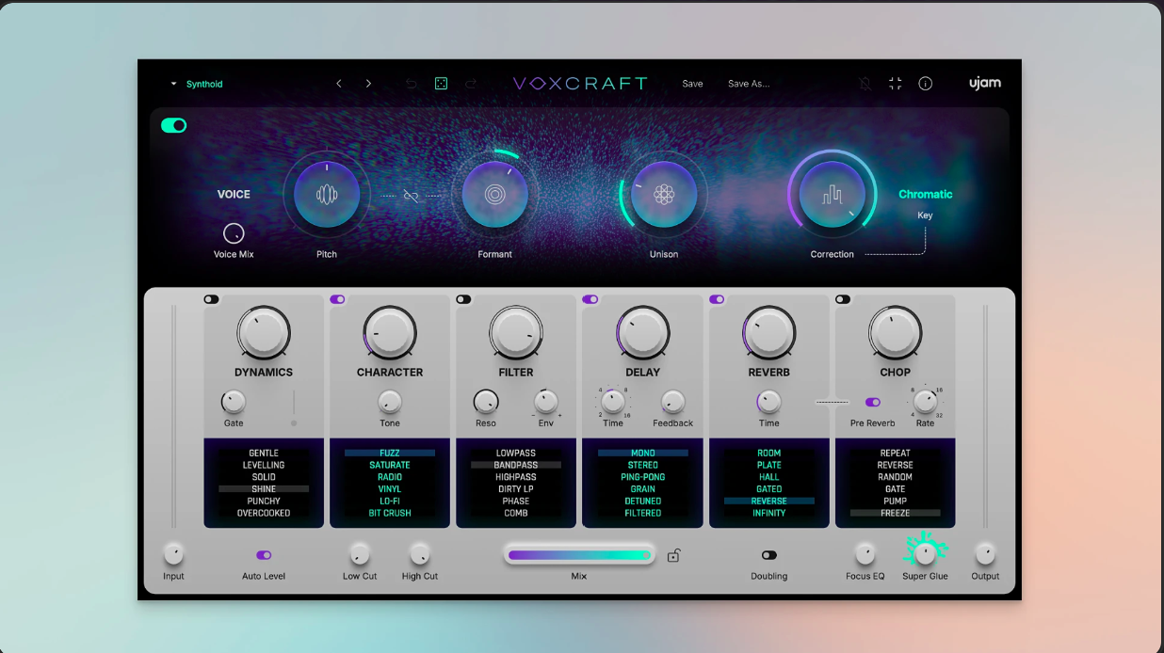Click the muted bell notification icon
1164x653 pixels.
(x=865, y=84)
